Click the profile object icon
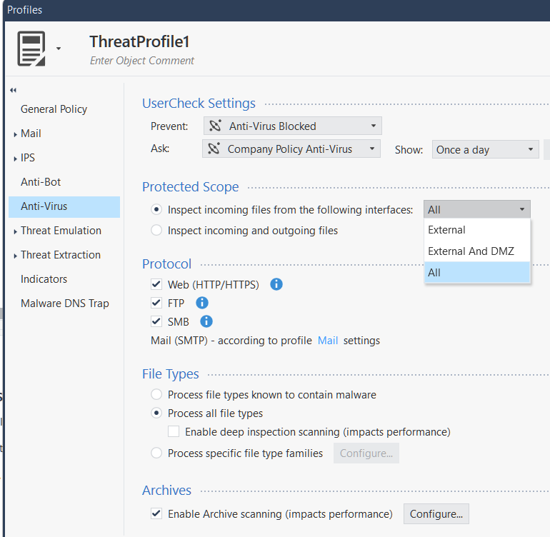The height and width of the screenshot is (537, 550). point(31,49)
